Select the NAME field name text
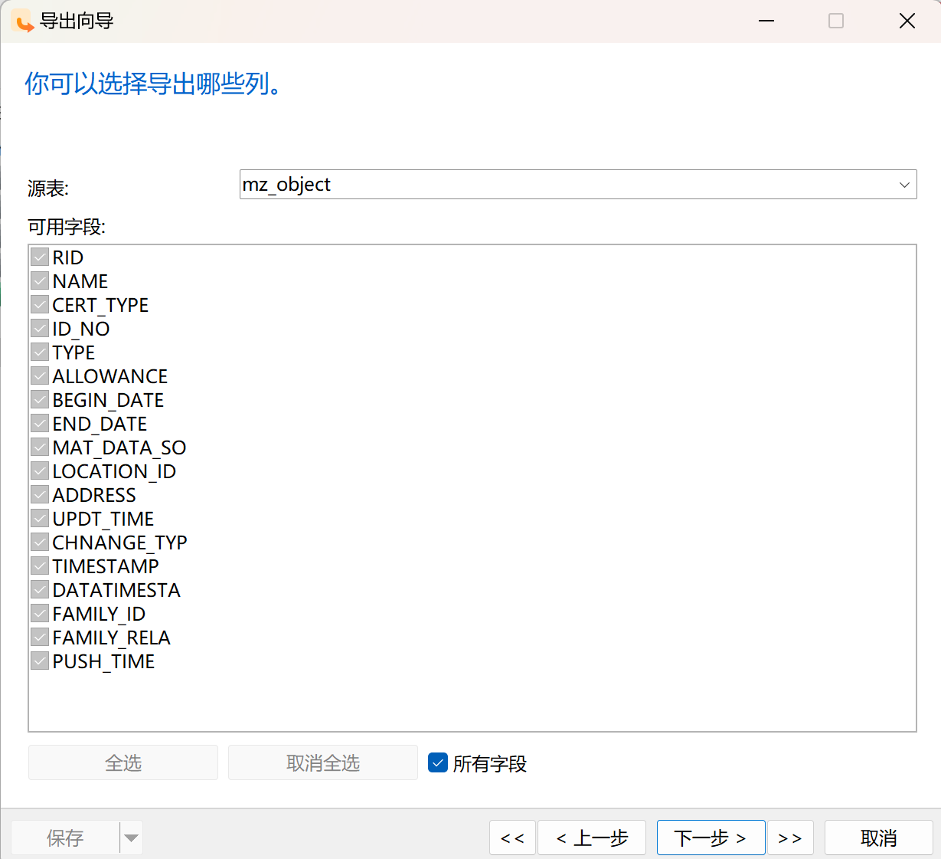 (x=80, y=281)
